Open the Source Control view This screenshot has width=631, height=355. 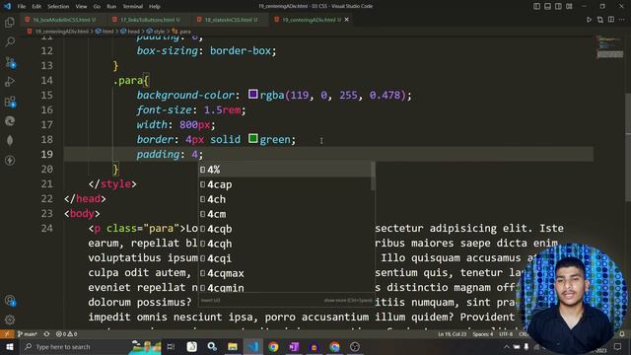[x=10, y=62]
